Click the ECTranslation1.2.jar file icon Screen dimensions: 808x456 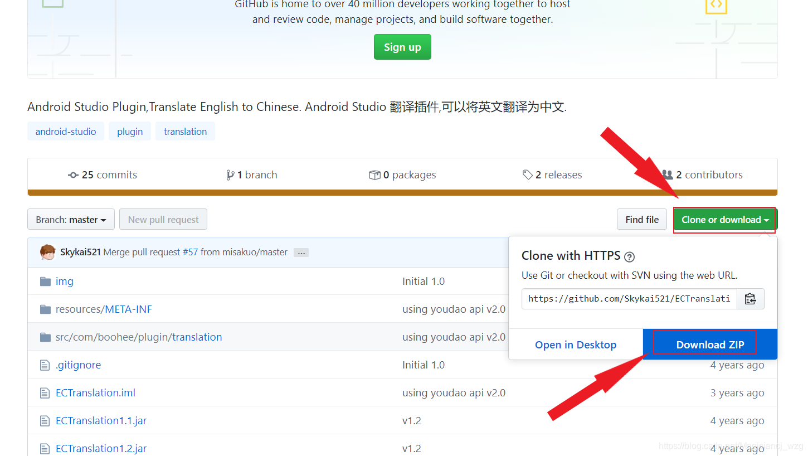(x=45, y=449)
